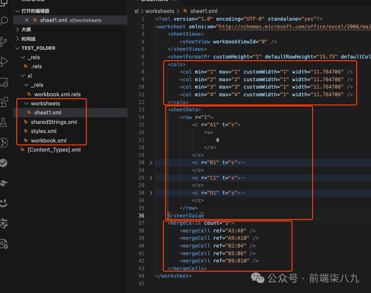371x293 pixels.
Task: Select sheet1.xml in the breadcrumb path
Action: 204,11
